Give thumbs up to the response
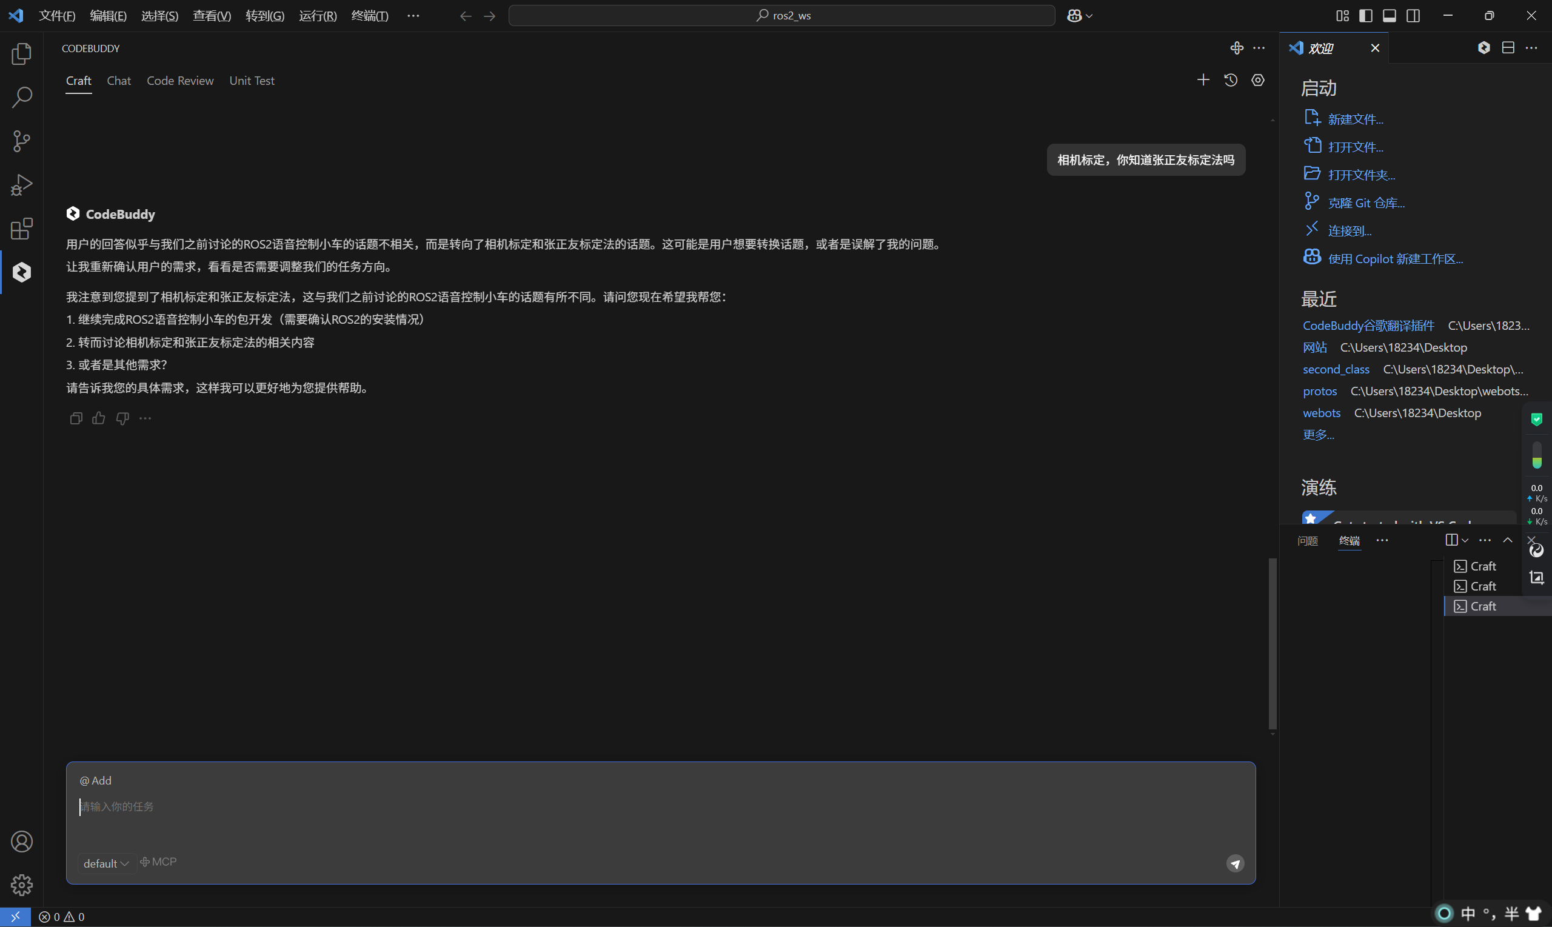The image size is (1552, 927). pyautogui.click(x=99, y=418)
